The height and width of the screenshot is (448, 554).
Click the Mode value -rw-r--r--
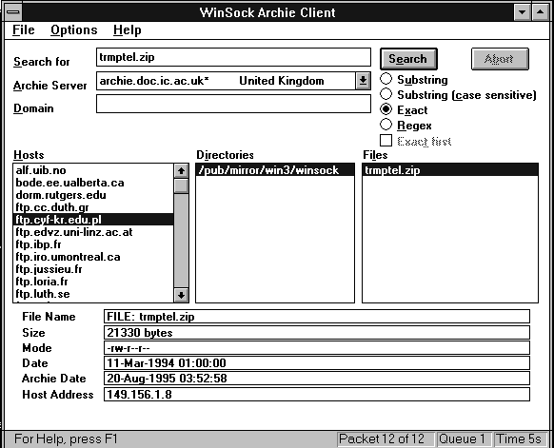(317, 348)
